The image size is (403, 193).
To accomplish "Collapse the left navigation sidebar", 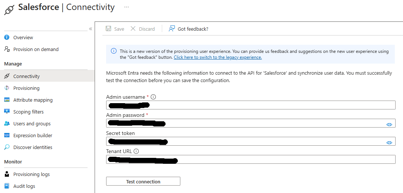I will [x=91, y=29].
